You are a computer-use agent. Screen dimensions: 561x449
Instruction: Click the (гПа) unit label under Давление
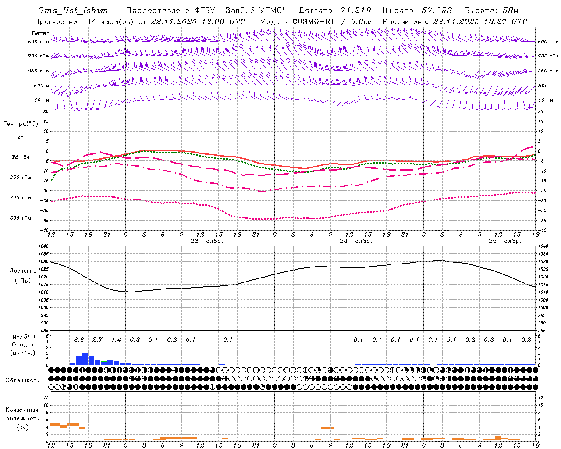pos(23,281)
